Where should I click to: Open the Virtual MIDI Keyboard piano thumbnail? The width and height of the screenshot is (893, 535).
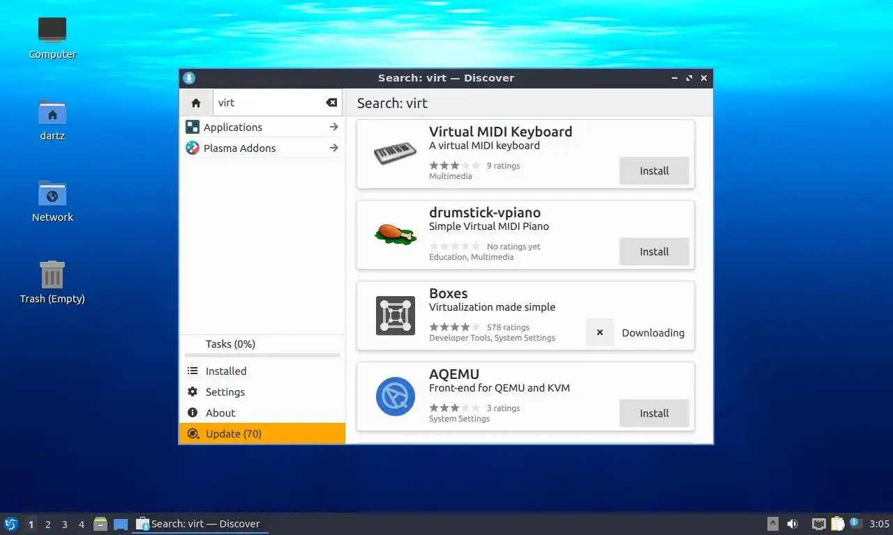point(395,153)
